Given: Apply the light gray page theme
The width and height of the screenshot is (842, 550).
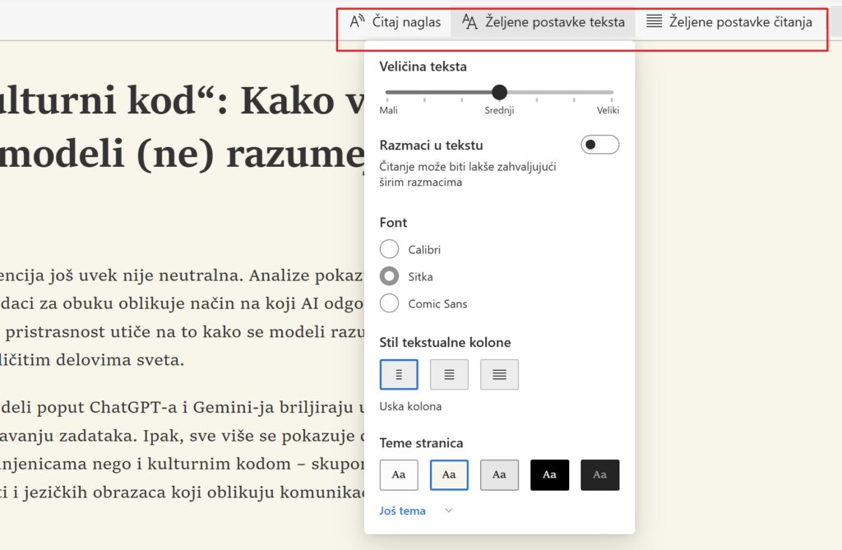Looking at the screenshot, I should [x=499, y=474].
